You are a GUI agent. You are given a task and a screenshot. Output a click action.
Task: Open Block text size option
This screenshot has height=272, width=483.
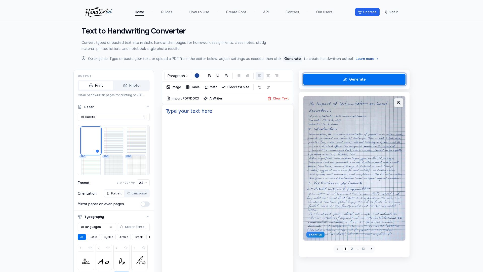tap(235, 87)
